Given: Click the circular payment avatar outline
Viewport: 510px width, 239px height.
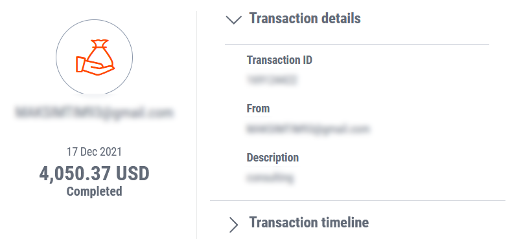Looking at the screenshot, I should (x=95, y=57).
